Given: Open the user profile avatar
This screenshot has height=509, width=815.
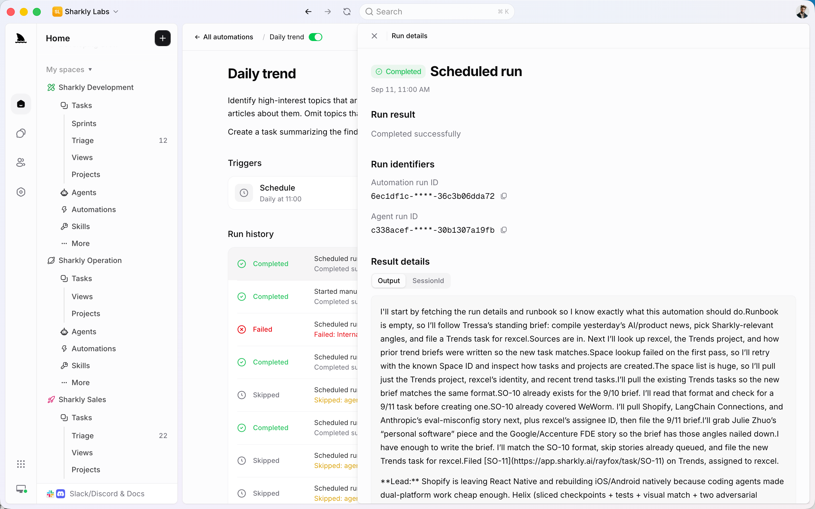Looking at the screenshot, I should tap(802, 12).
